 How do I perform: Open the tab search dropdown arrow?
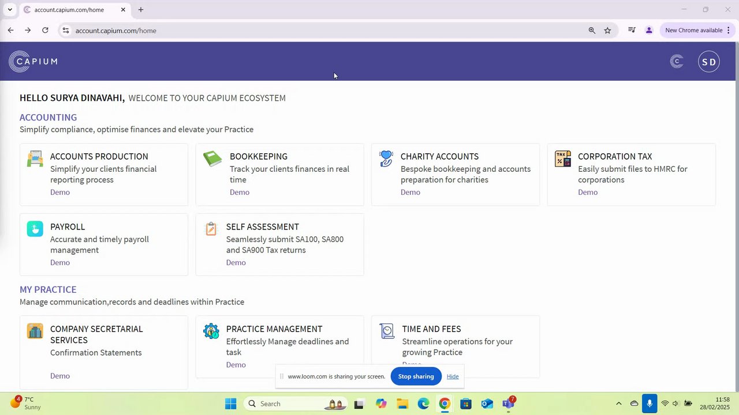[10, 10]
